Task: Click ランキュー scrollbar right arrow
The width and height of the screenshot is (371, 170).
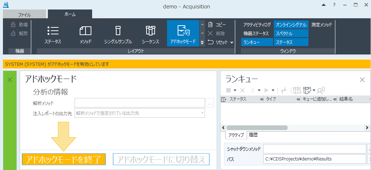Action: point(367,128)
